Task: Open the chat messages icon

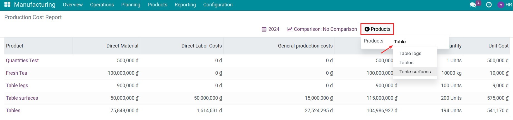Action: pos(473,5)
